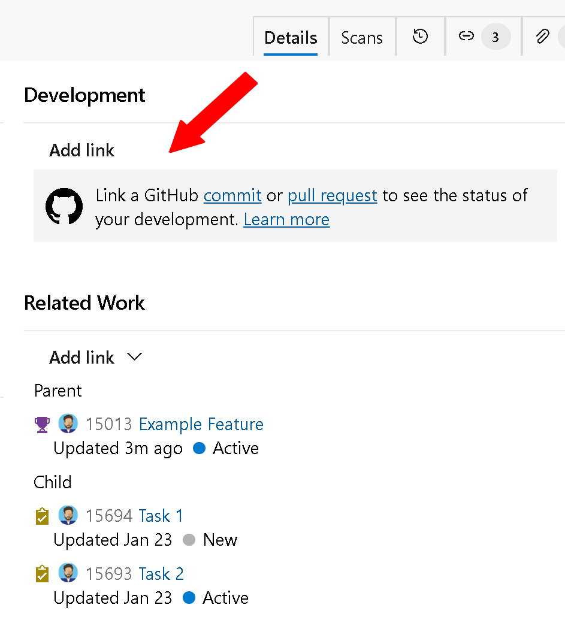The image size is (565, 635).
Task: Click the Attachments paperclip icon
Action: [x=542, y=37]
